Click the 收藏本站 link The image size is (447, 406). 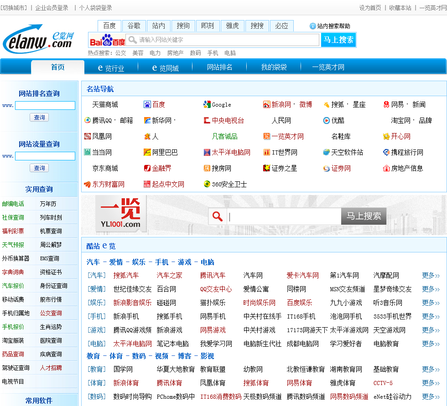pyautogui.click(x=400, y=8)
